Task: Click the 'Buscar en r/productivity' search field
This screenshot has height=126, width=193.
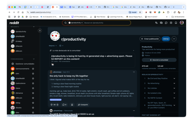Action: (105, 23)
